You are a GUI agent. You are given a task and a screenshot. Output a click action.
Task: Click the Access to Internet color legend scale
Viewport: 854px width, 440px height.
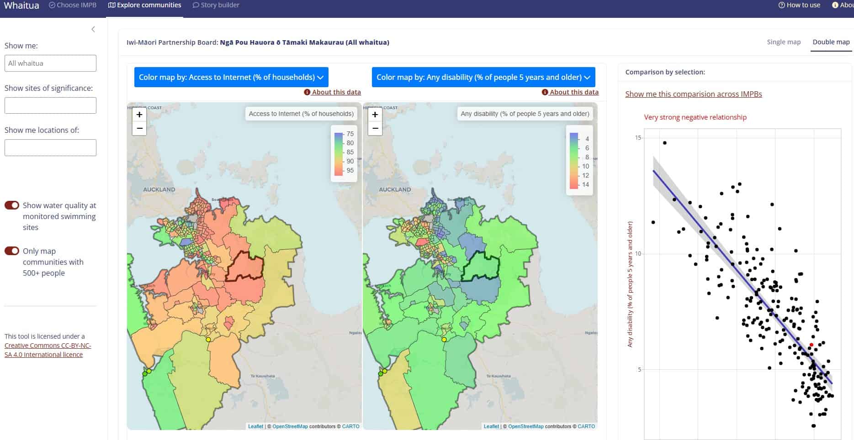click(x=339, y=154)
